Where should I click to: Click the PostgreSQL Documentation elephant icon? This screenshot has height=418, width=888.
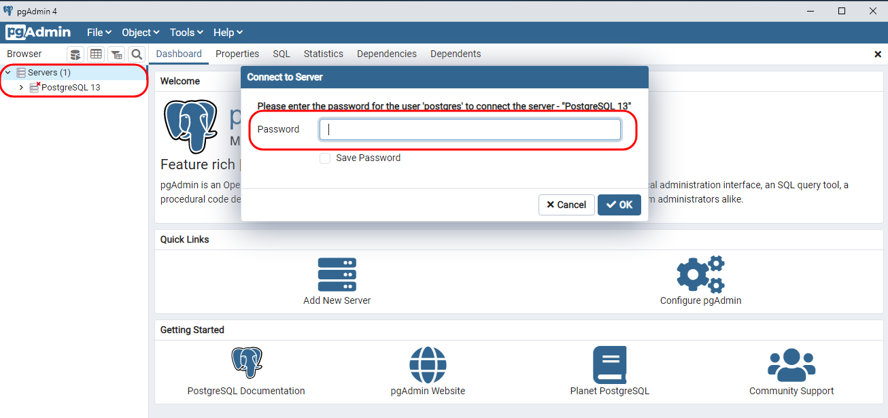246,362
